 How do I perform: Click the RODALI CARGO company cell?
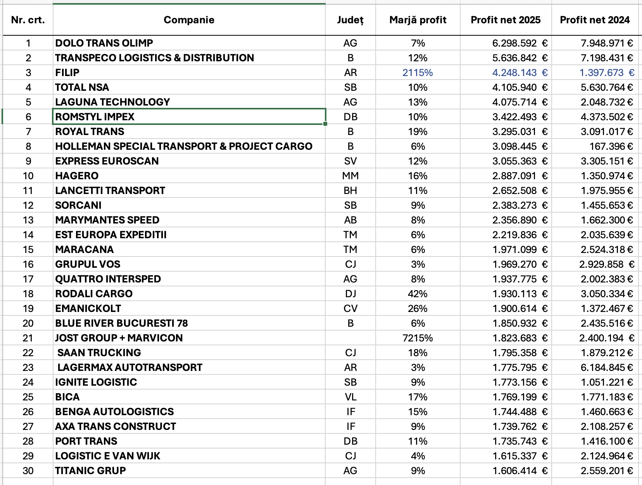coord(189,294)
